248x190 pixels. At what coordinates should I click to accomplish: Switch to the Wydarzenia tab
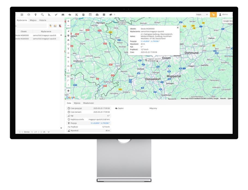(x=22, y=20)
